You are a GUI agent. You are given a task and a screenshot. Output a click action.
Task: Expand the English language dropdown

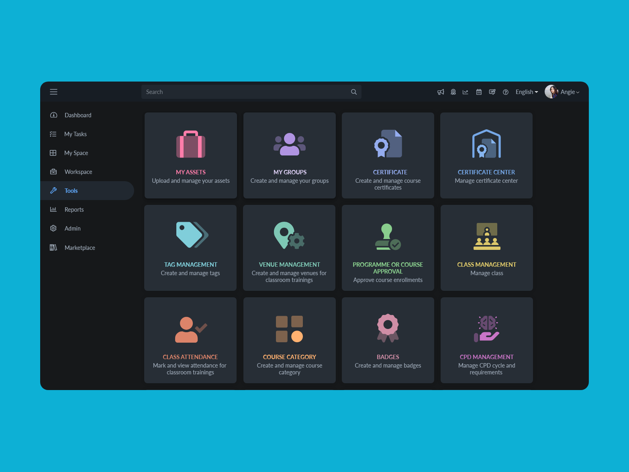tap(527, 92)
